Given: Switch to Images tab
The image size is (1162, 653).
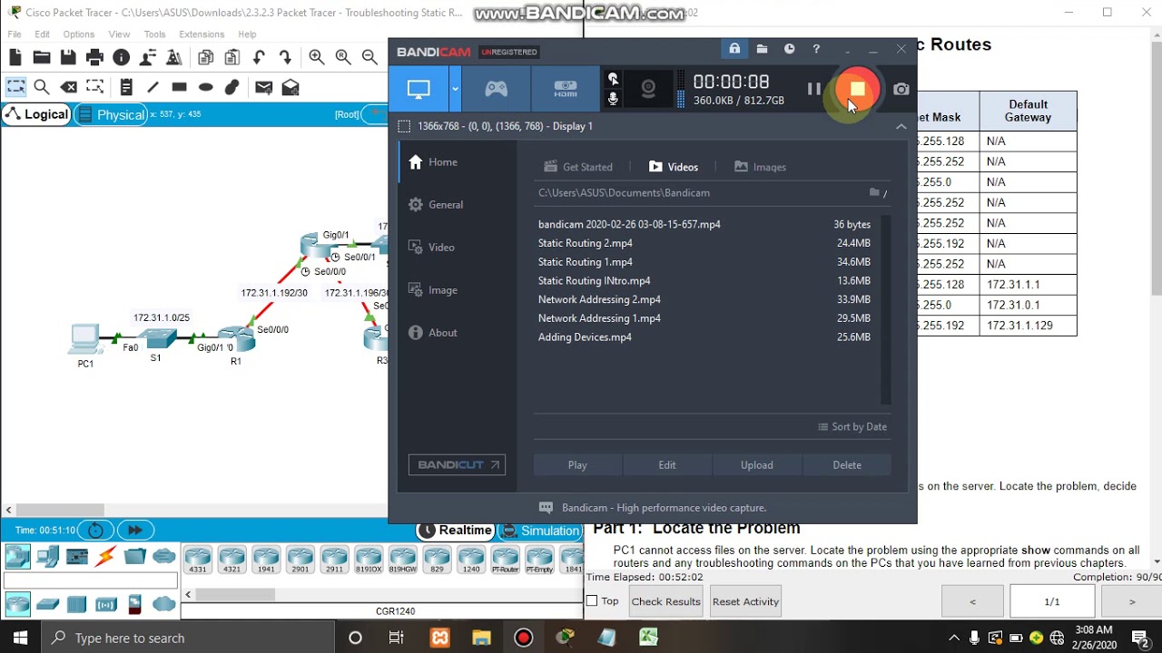Looking at the screenshot, I should pos(760,167).
